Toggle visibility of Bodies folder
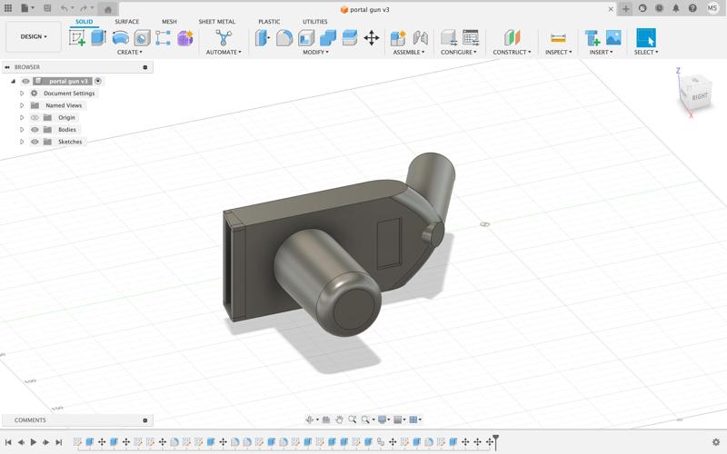 (x=35, y=130)
